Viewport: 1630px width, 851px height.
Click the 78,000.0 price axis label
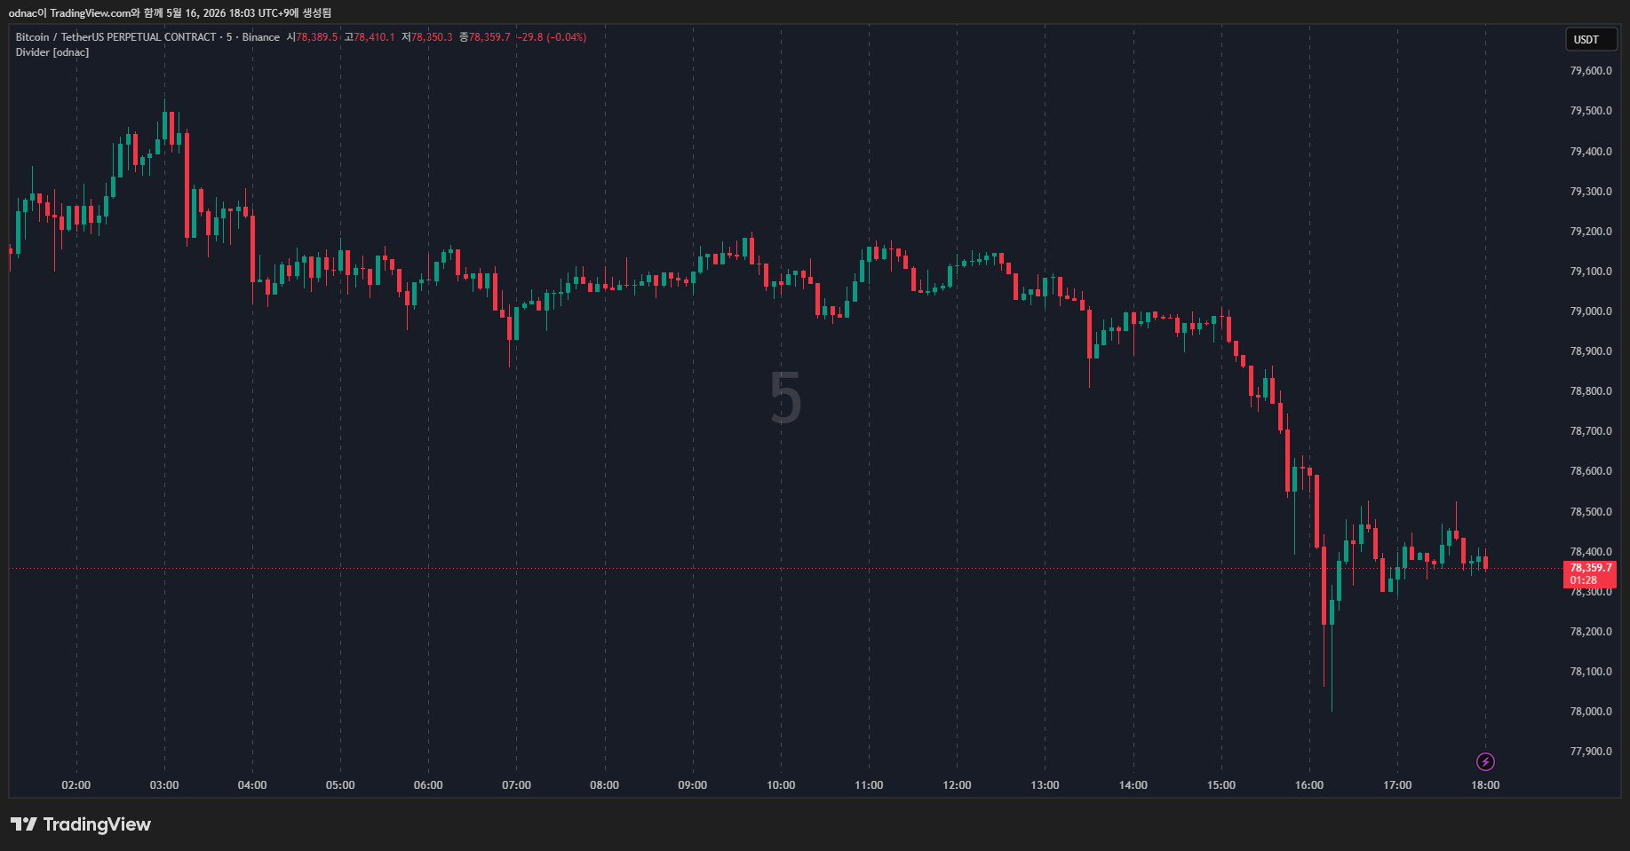[1591, 712]
